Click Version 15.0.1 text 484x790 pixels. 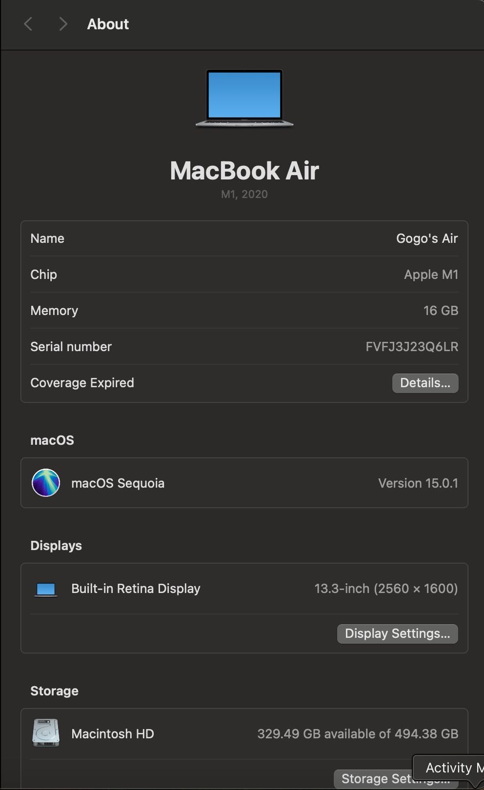tap(418, 483)
